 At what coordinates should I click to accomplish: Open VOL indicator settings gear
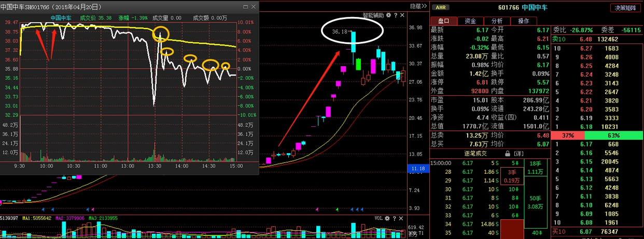[x=387, y=219]
